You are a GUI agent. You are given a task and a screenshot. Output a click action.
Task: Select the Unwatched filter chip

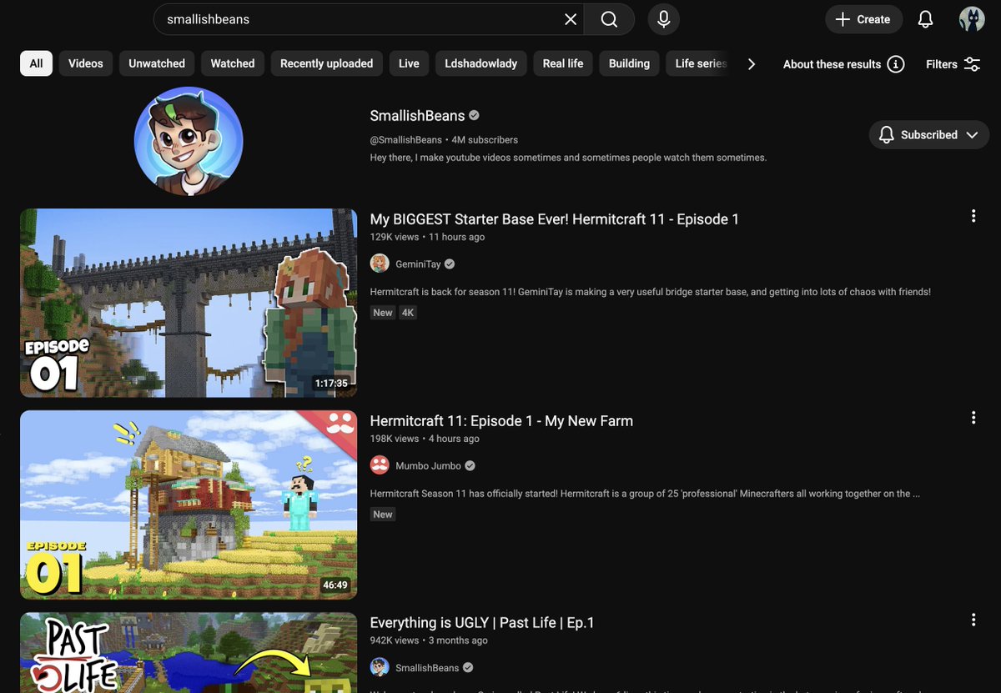[x=157, y=63]
